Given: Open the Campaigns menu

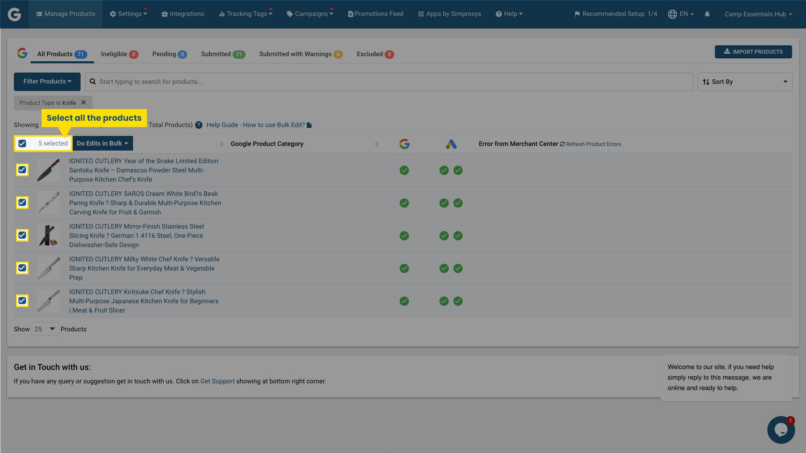Looking at the screenshot, I should (309, 13).
